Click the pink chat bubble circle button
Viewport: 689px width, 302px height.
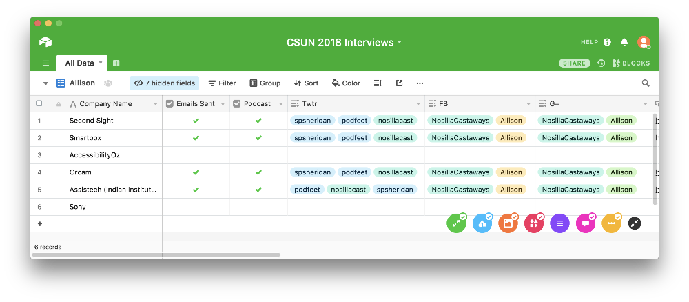coord(586,223)
